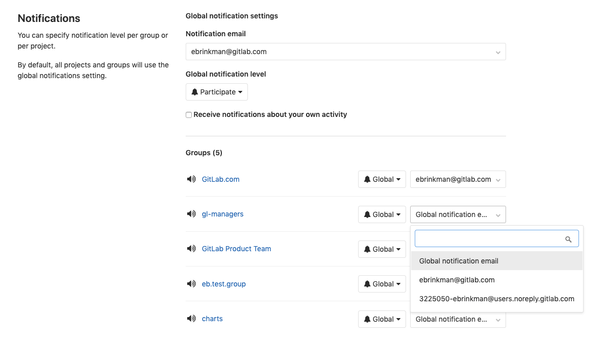The width and height of the screenshot is (604, 337).
Task: Enable notifications about your own activity
Action: pos(189,114)
